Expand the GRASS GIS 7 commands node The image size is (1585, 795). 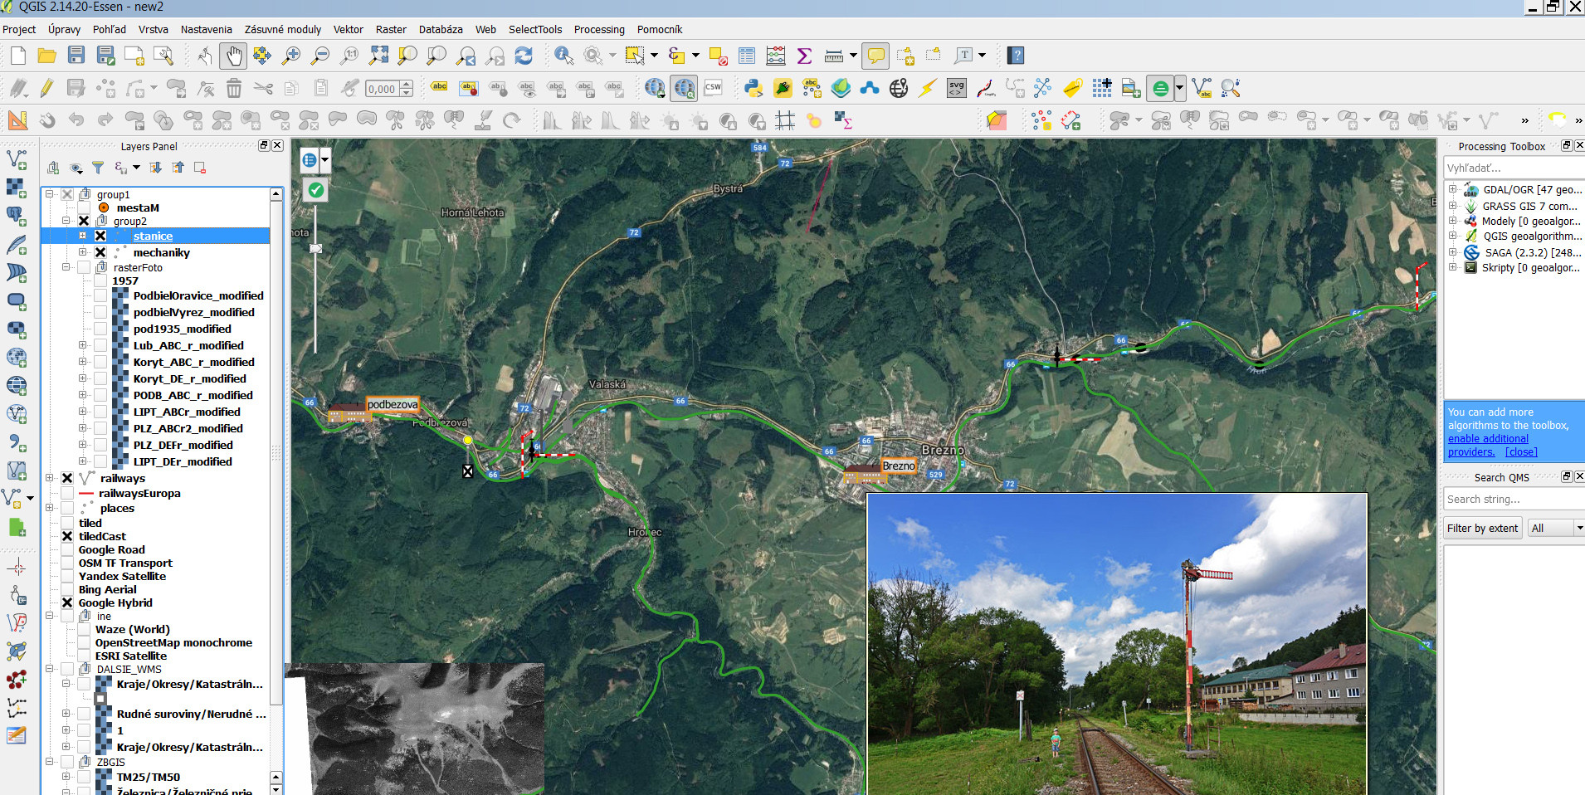click(1452, 206)
